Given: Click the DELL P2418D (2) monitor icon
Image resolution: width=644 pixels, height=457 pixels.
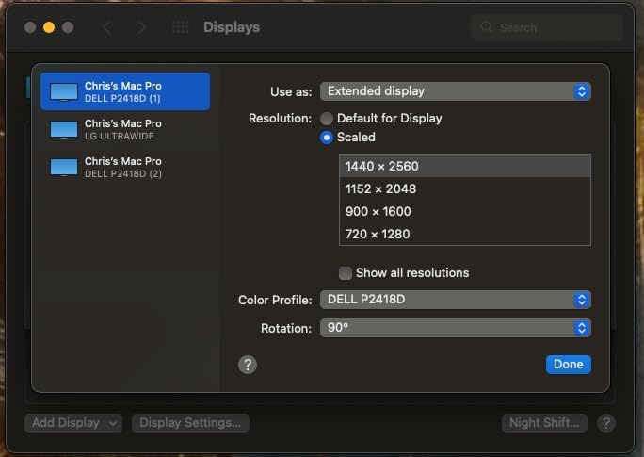Looking at the screenshot, I should [64, 167].
